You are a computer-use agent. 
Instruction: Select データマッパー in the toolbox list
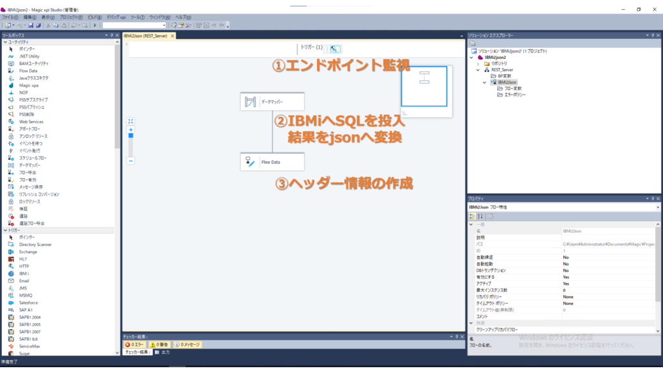tap(30, 165)
